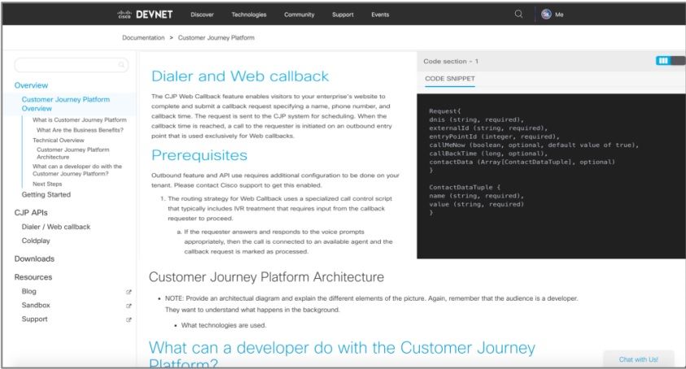Open Coldplay in the sidebar
Image resolution: width=686 pixels, height=369 pixels.
tap(36, 241)
